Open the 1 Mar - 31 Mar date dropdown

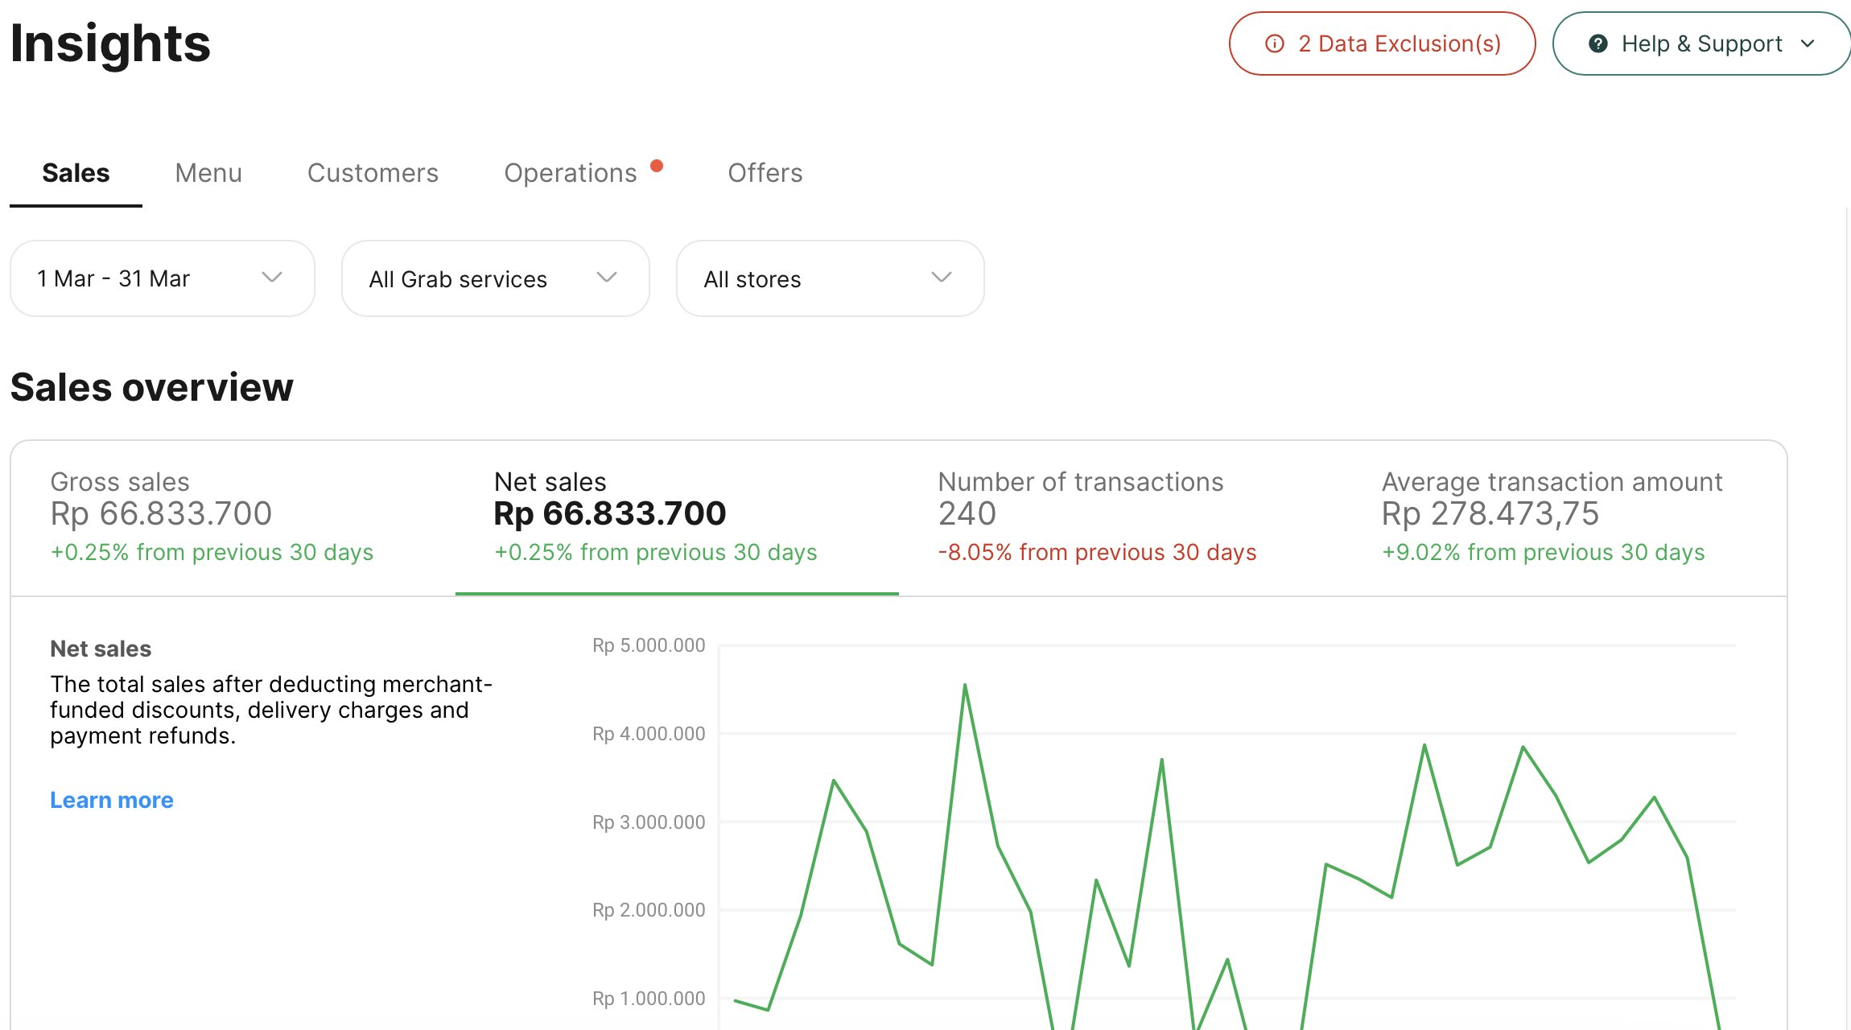click(x=162, y=278)
